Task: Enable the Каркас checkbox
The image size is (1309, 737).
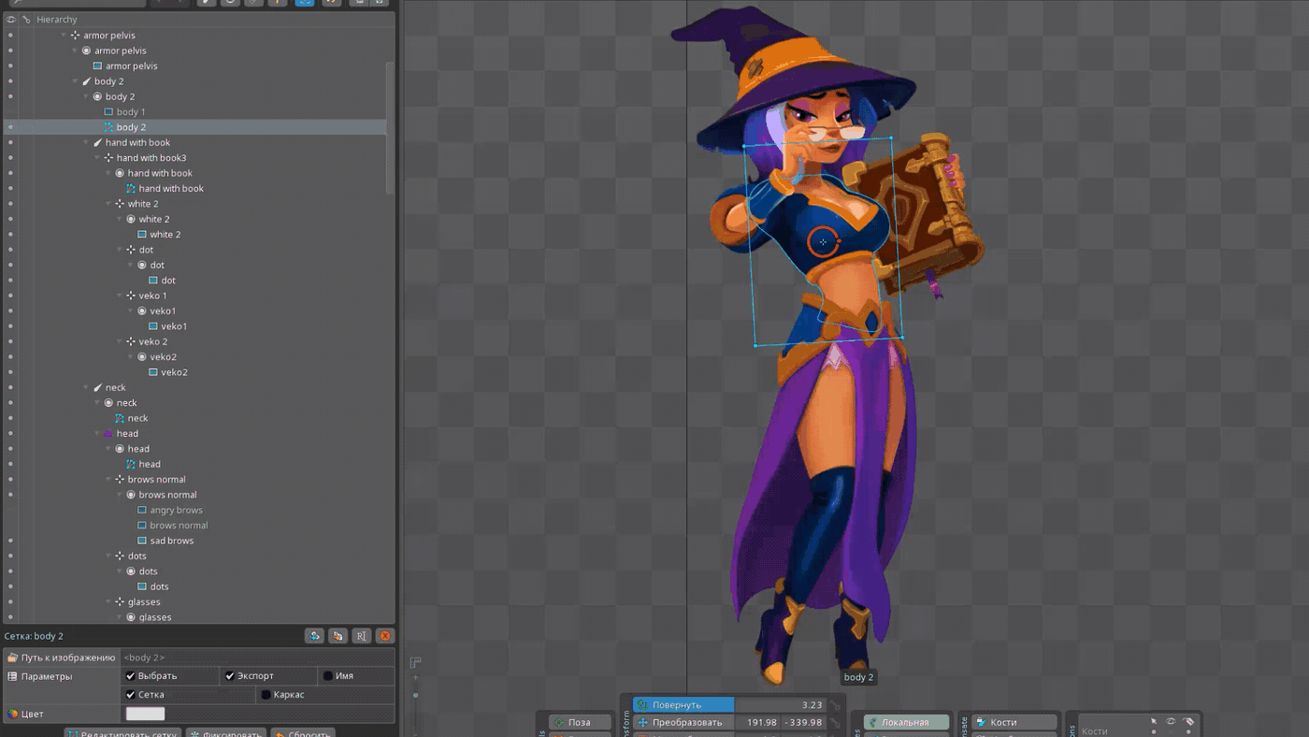Action: click(266, 695)
